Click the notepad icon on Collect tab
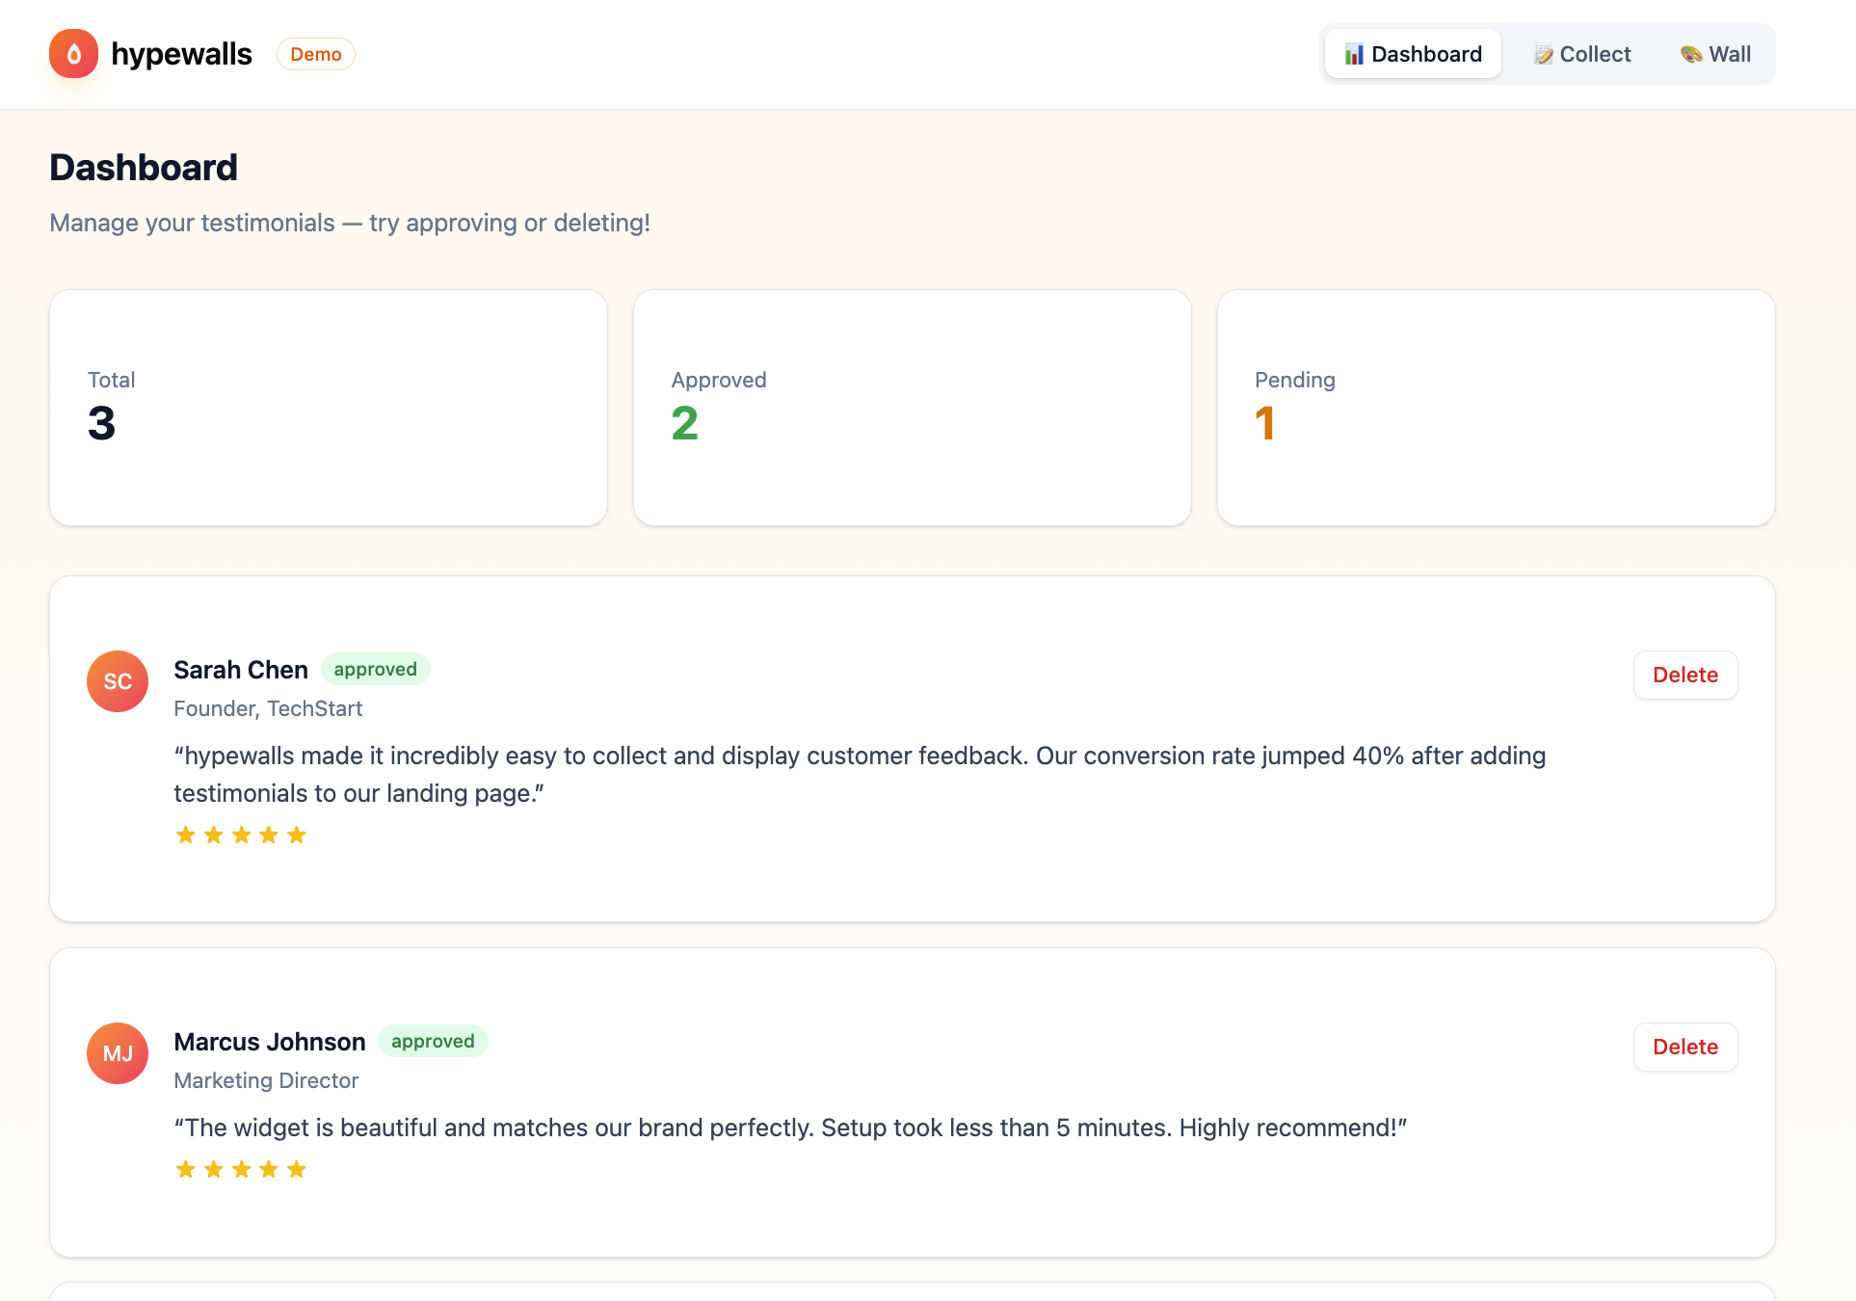This screenshot has width=1856, height=1301. point(1543,55)
